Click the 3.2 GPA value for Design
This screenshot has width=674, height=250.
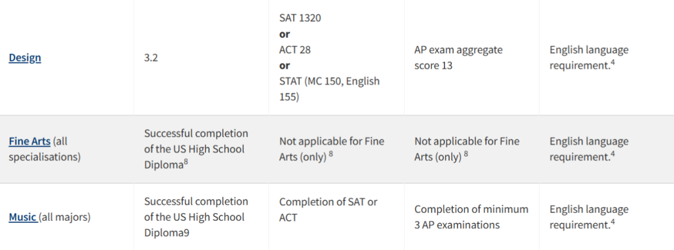click(x=152, y=58)
